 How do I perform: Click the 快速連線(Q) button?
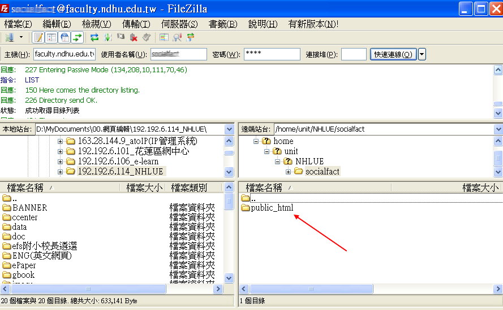pos(393,54)
